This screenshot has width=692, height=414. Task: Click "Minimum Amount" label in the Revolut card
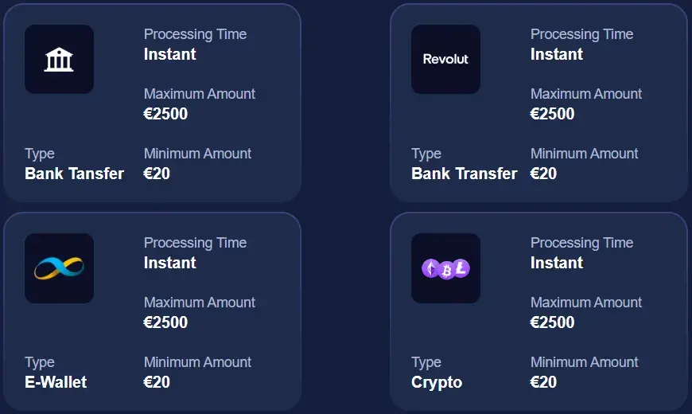click(584, 154)
